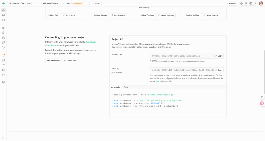Click the Supabase lightning logo
This screenshot has height=141, width=265.
[3, 3]
